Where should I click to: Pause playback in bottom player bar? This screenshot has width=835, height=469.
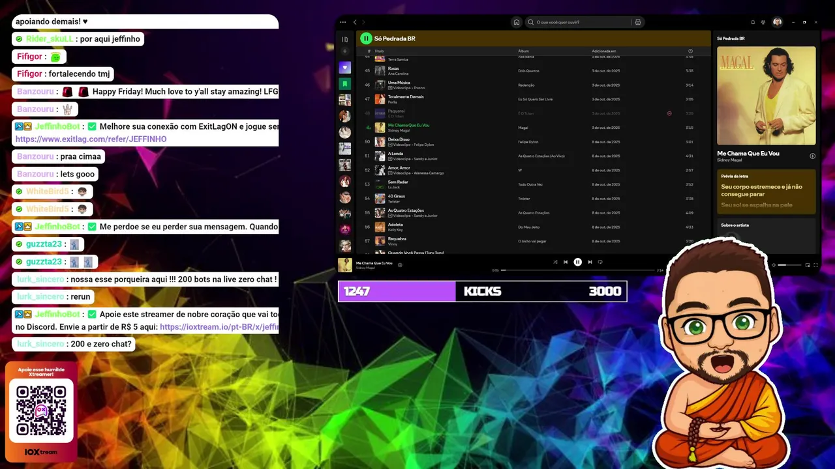[x=577, y=262]
